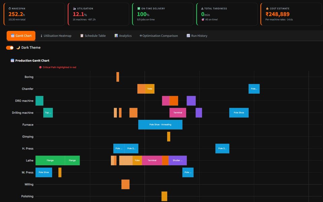Click the calendar icon on the Gantt Chart tab
The height and width of the screenshot is (202, 323).
(x=12, y=35)
